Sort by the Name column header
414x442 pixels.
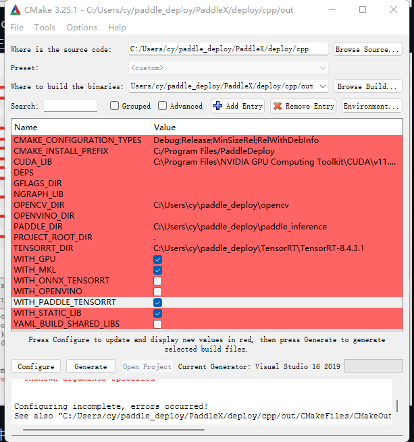pyautogui.click(x=81, y=127)
